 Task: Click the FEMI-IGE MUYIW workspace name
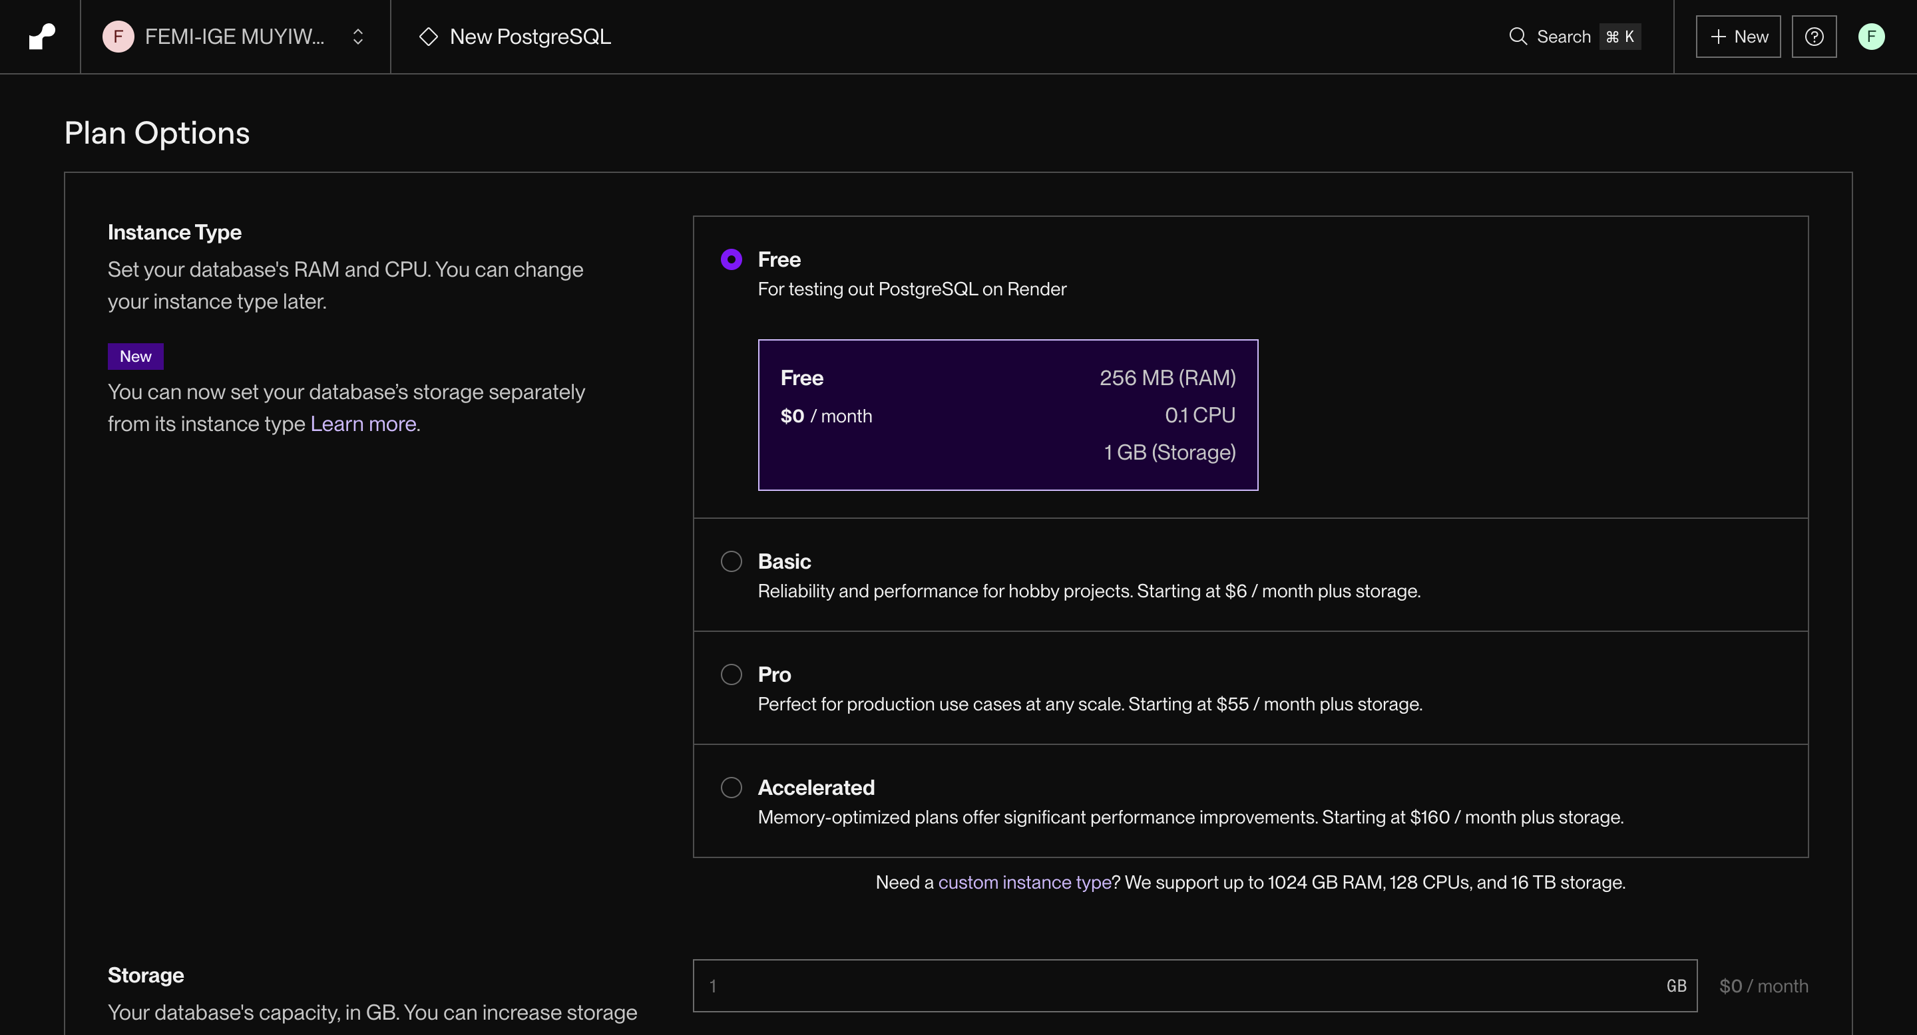coord(234,37)
